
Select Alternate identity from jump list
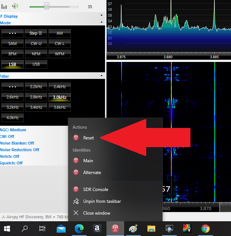coord(92,173)
